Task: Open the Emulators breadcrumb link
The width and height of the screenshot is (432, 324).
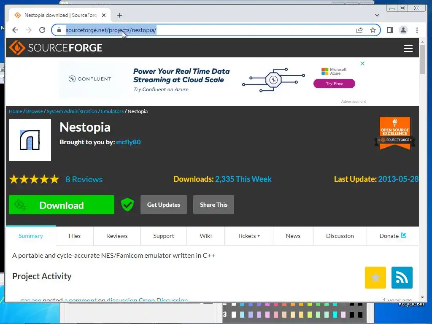Action: coord(112,111)
